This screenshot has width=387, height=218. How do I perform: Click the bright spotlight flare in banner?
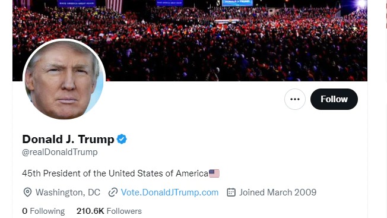point(361,4)
